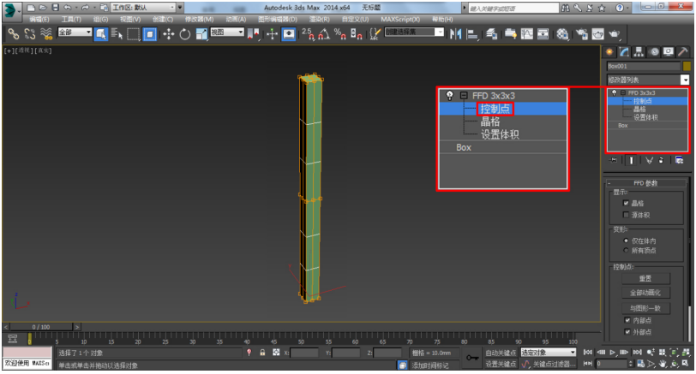
Task: Click the 重置 button
Action: 645,278
